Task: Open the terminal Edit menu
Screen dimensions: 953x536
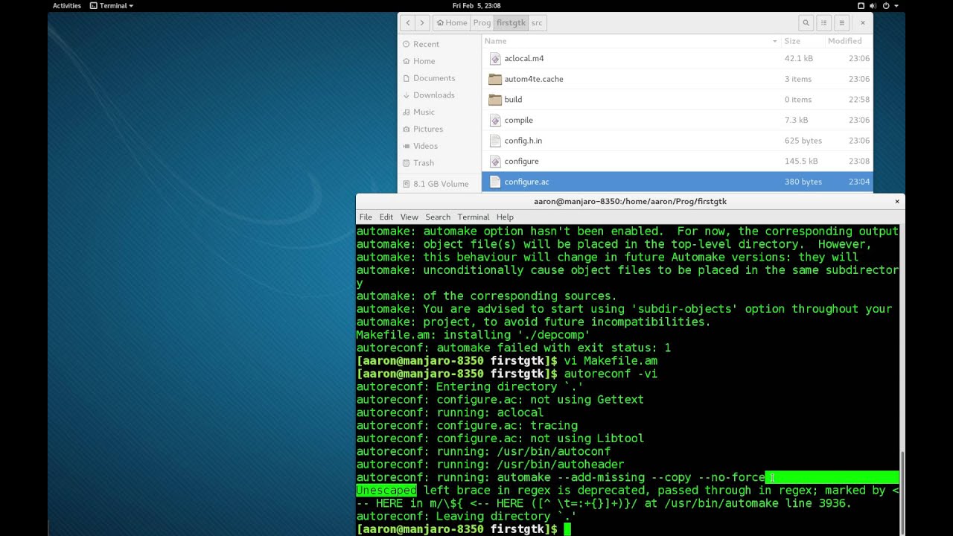Action: (x=386, y=217)
